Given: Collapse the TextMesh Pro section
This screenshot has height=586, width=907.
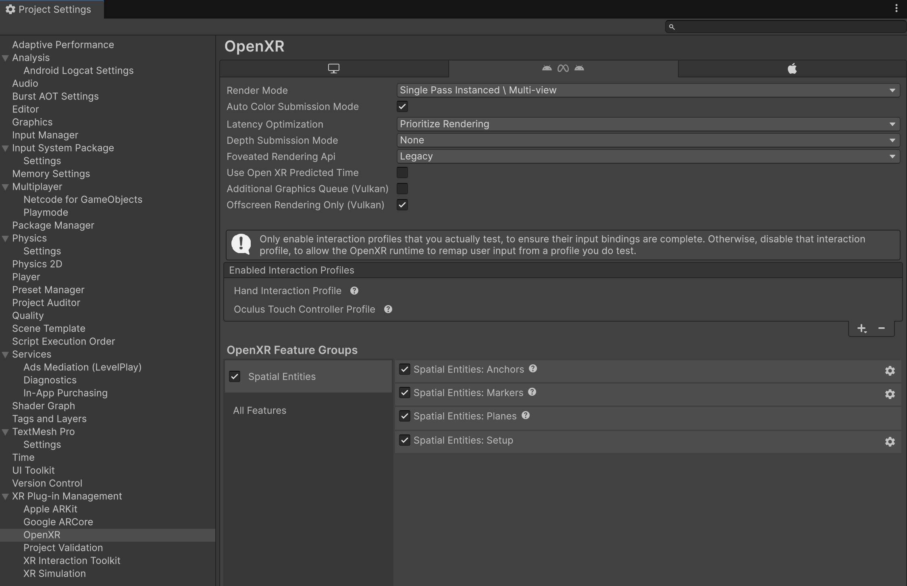Looking at the screenshot, I should coord(6,432).
